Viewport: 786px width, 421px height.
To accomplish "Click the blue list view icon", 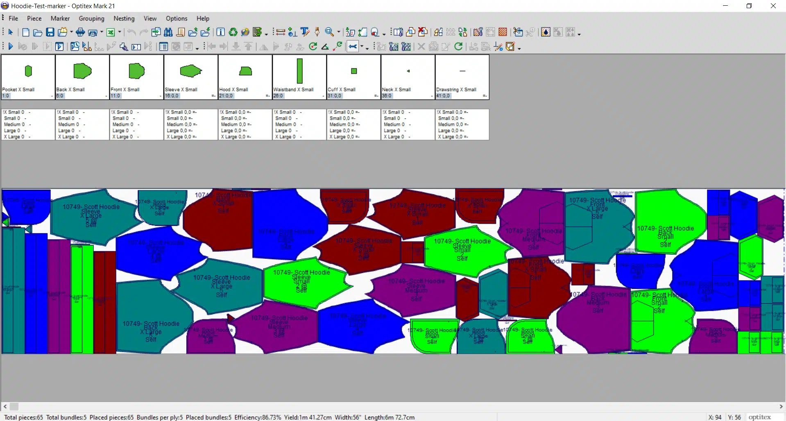I will pos(163,47).
